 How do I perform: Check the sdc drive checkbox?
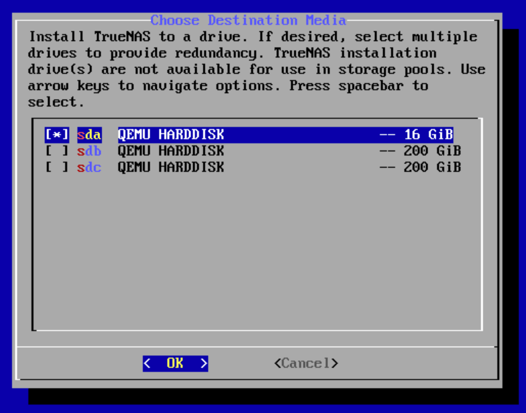(x=57, y=167)
